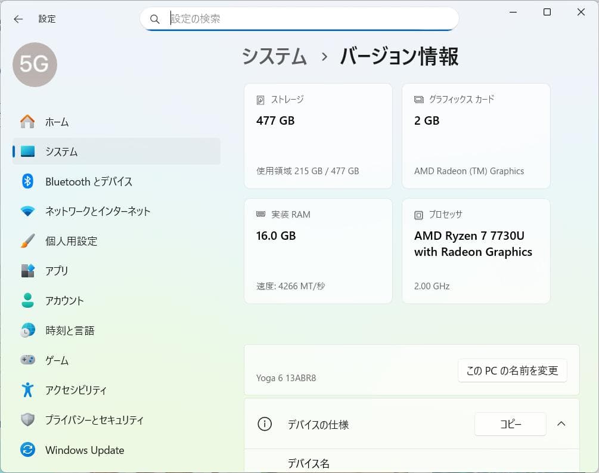Image resolution: width=599 pixels, height=473 pixels.
Task: Open アカウント settings
Action: pos(64,301)
